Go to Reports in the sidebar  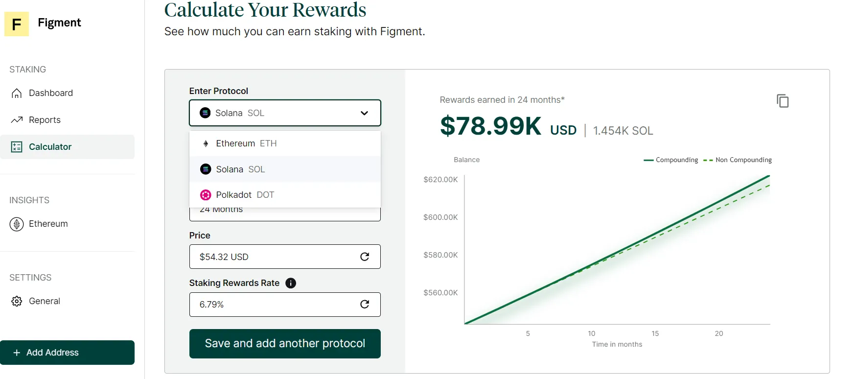click(45, 120)
